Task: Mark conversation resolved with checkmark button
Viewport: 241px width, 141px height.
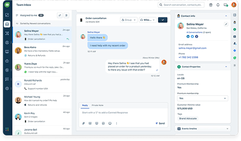Action: tap(163, 20)
